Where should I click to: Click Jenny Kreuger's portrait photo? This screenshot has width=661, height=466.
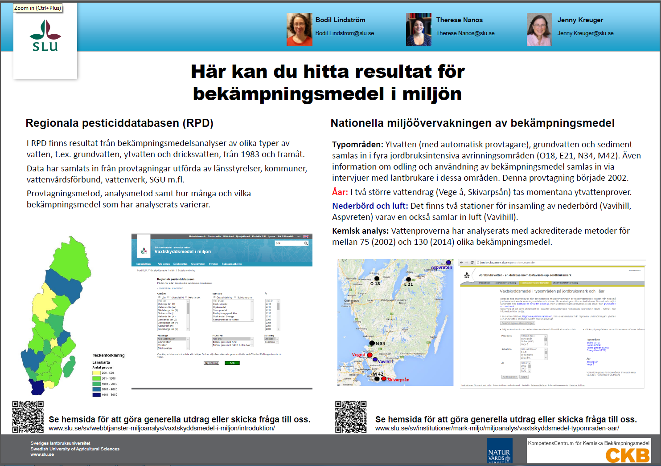[x=539, y=29]
